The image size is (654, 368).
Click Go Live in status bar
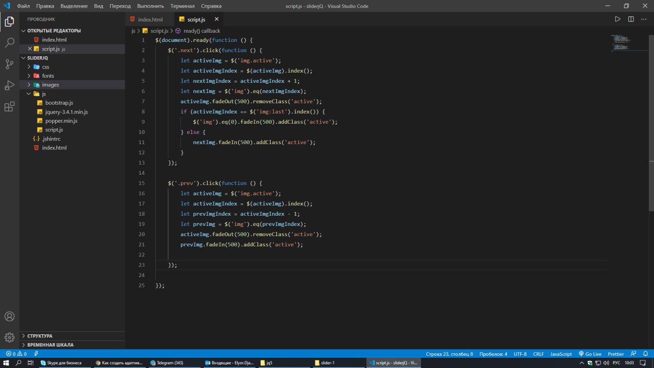tap(590, 354)
